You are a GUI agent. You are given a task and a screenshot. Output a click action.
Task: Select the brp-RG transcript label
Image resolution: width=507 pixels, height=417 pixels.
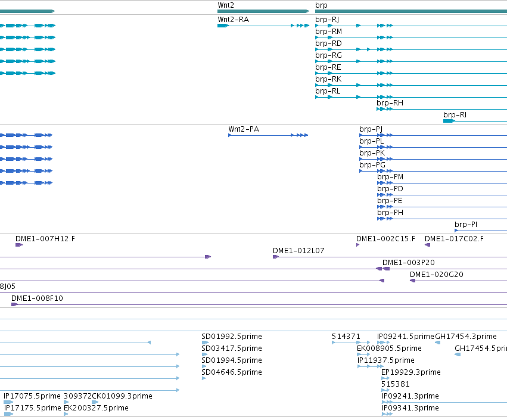coord(328,55)
